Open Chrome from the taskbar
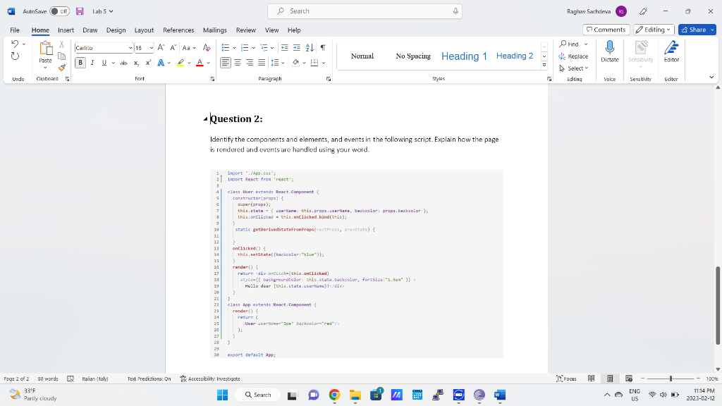This screenshot has width=722, height=406. tap(334, 395)
